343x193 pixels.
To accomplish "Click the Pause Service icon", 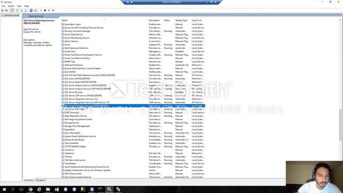I will 49,10.
